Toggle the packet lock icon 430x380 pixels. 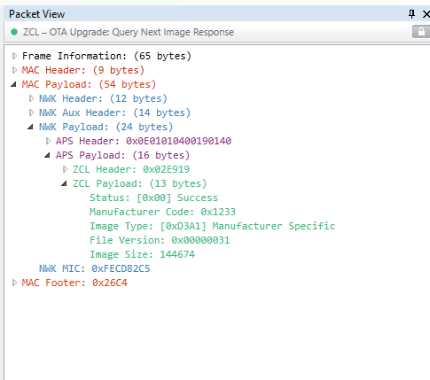pyautogui.click(x=421, y=32)
